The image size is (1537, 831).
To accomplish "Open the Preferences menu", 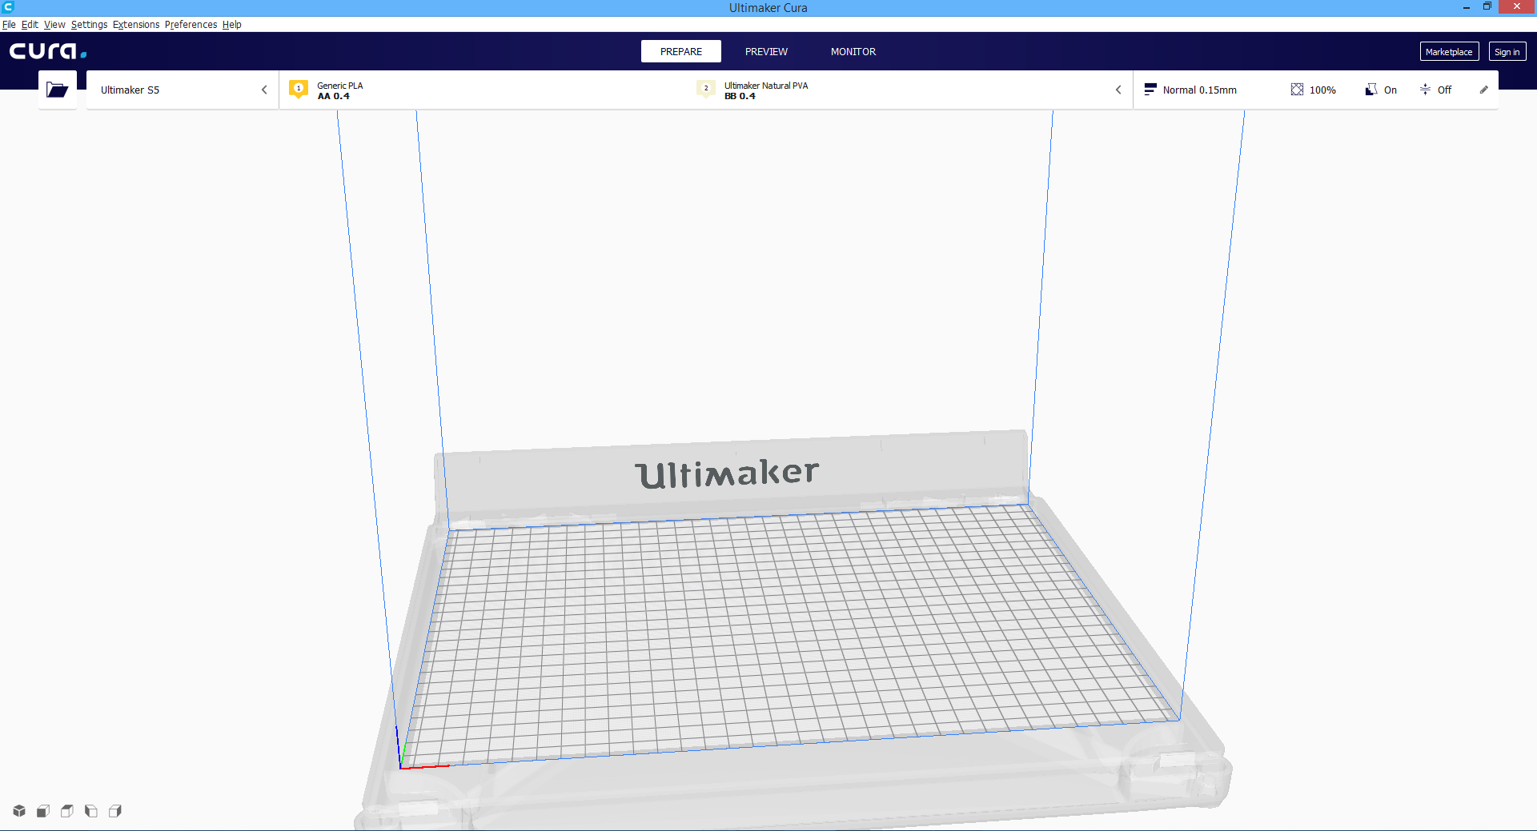I will tap(191, 25).
